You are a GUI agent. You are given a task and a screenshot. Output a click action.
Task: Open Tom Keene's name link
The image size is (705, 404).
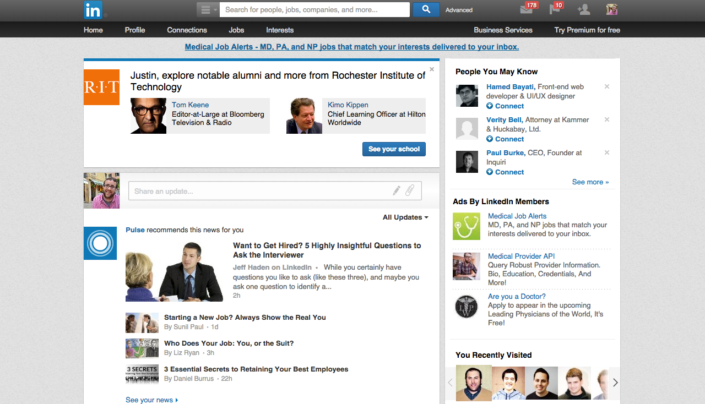point(190,105)
